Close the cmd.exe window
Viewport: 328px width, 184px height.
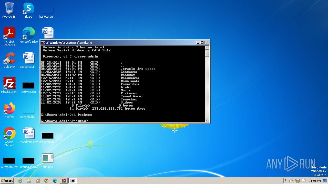(207, 43)
